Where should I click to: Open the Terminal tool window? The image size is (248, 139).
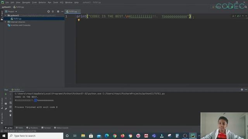tap(46, 128)
